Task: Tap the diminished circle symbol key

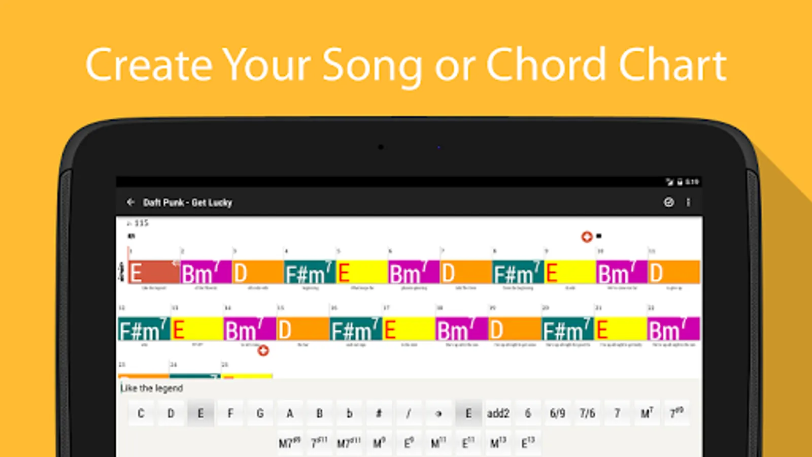Action: point(438,413)
